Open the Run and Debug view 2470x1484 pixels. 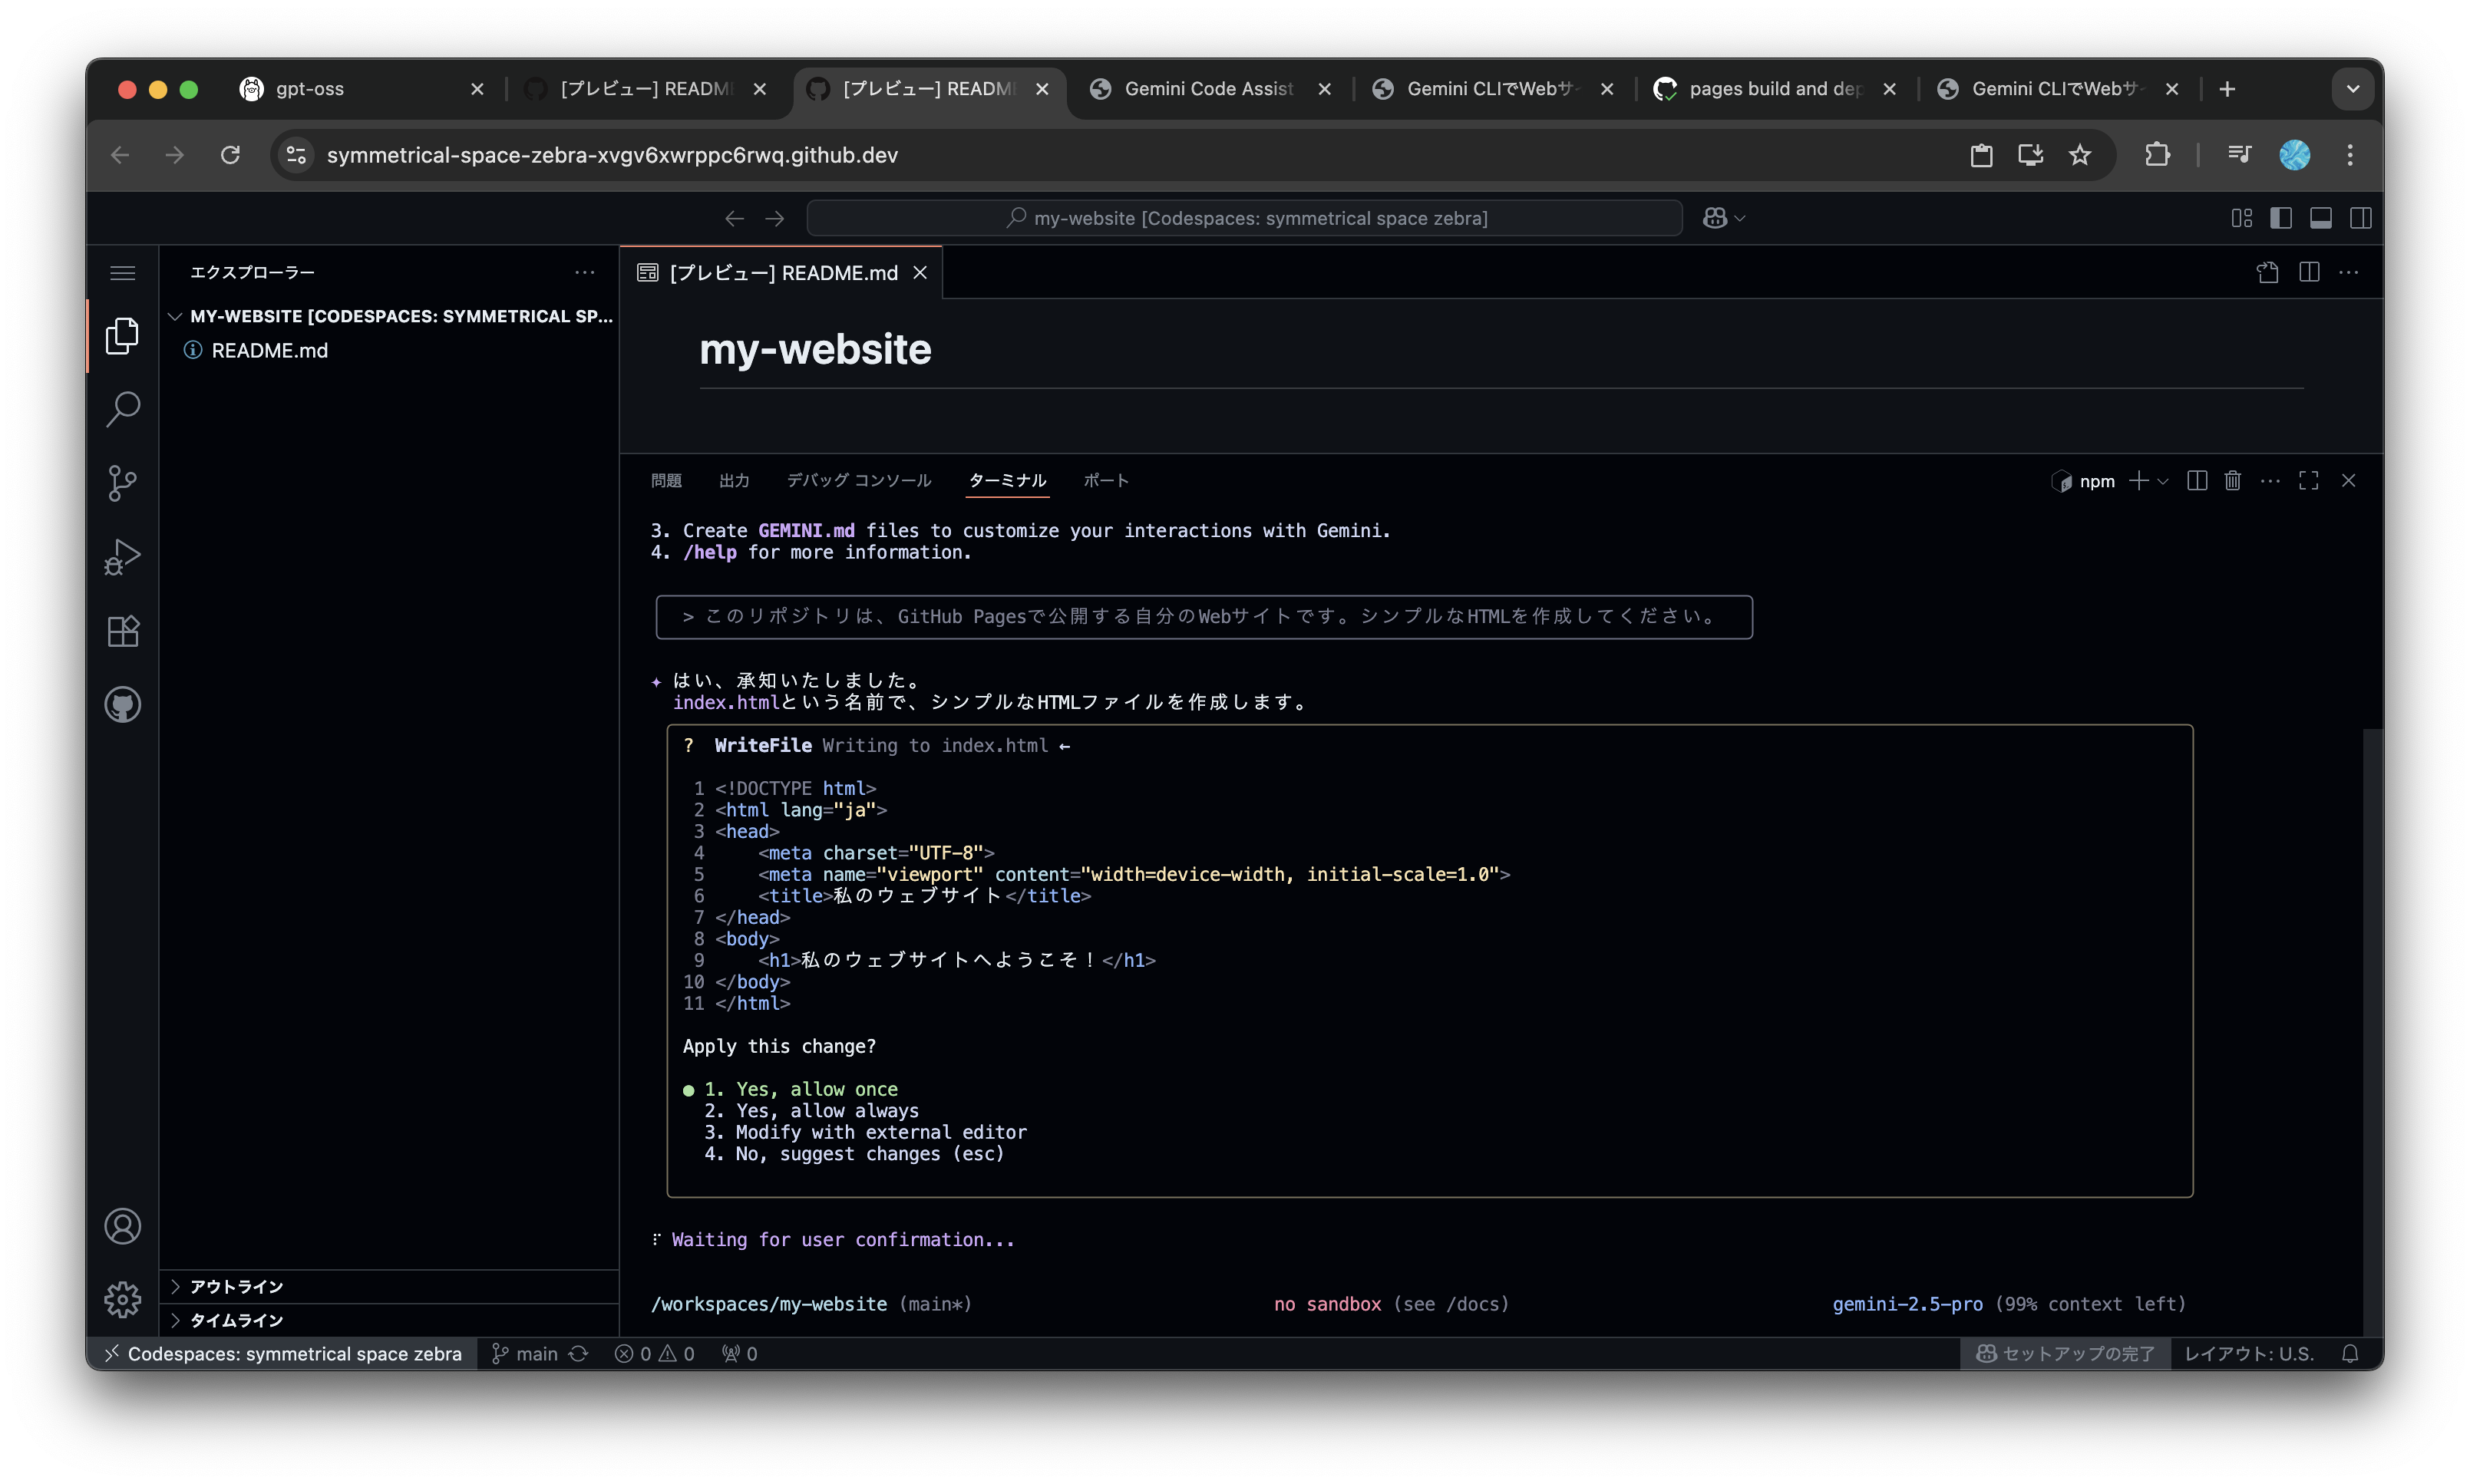123,557
